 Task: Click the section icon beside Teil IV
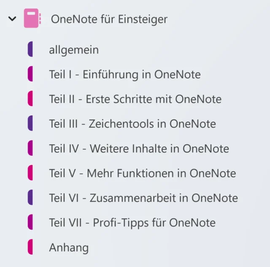pyautogui.click(x=30, y=148)
